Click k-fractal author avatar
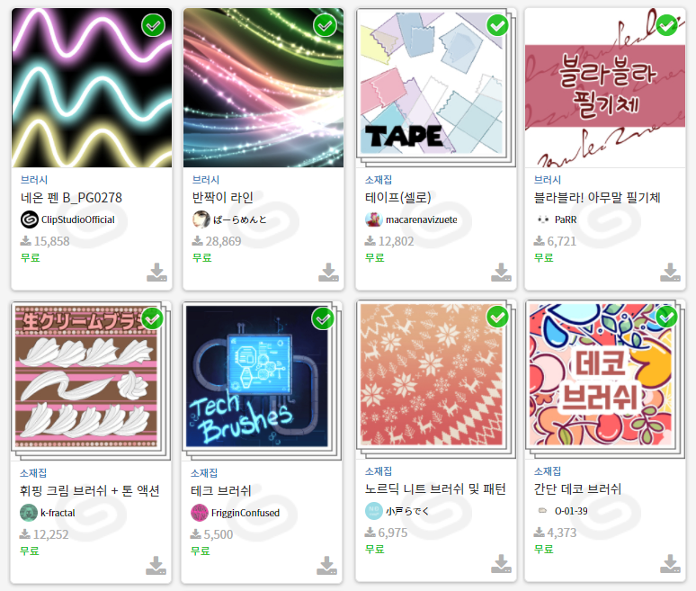Image resolution: width=696 pixels, height=591 pixels. (29, 513)
